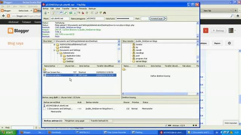Click the reconnect to last server icon

(x=87, y=13)
